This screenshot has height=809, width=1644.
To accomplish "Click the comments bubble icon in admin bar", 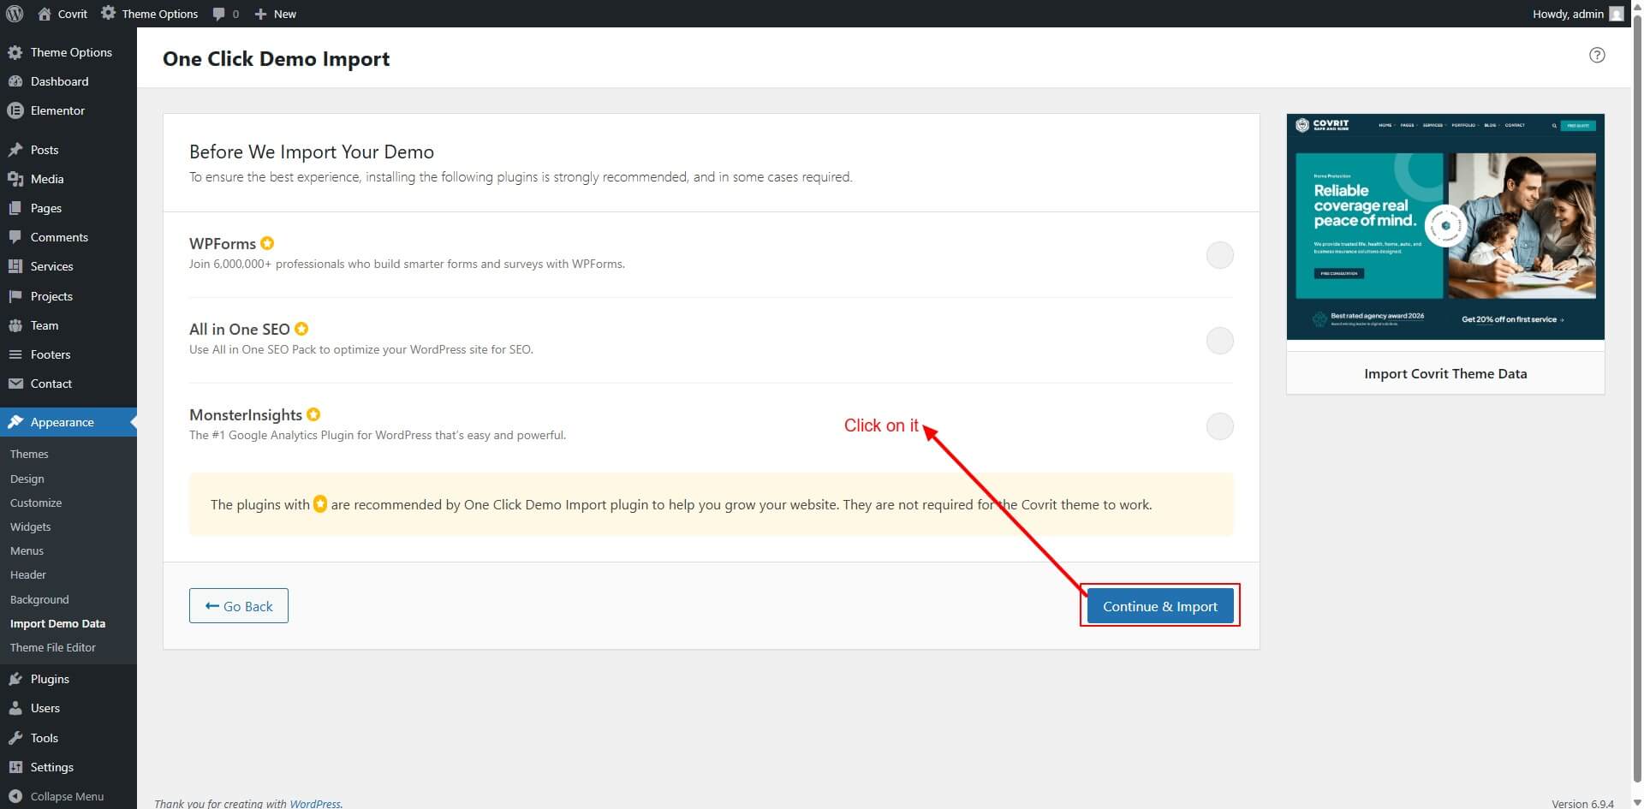I will pyautogui.click(x=220, y=14).
